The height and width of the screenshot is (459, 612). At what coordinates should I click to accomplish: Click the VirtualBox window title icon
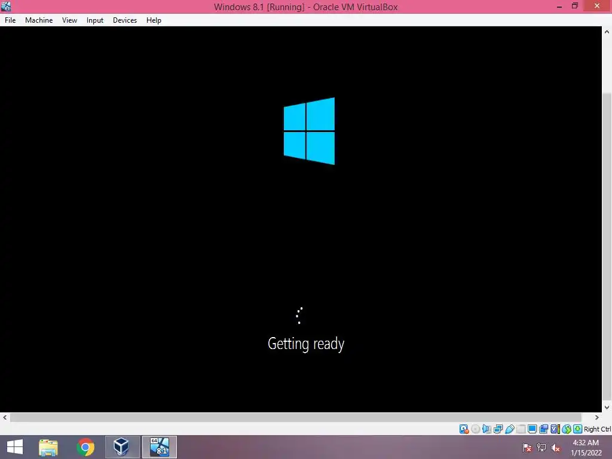click(x=6, y=6)
